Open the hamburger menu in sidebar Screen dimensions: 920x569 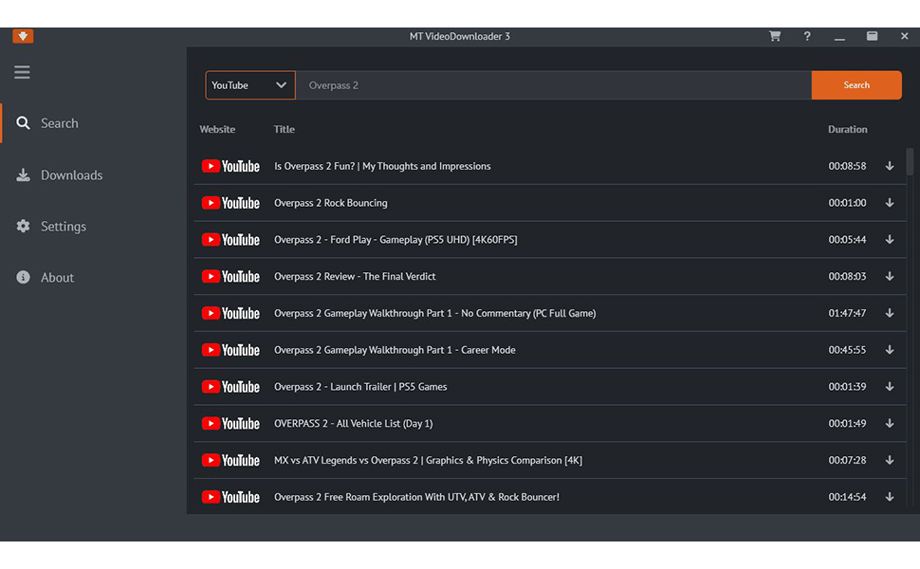point(23,72)
